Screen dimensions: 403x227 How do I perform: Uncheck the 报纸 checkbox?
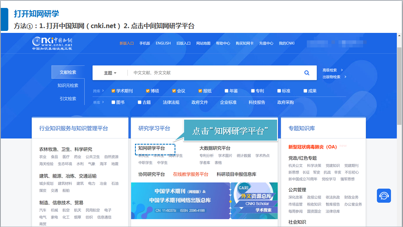(x=200, y=91)
